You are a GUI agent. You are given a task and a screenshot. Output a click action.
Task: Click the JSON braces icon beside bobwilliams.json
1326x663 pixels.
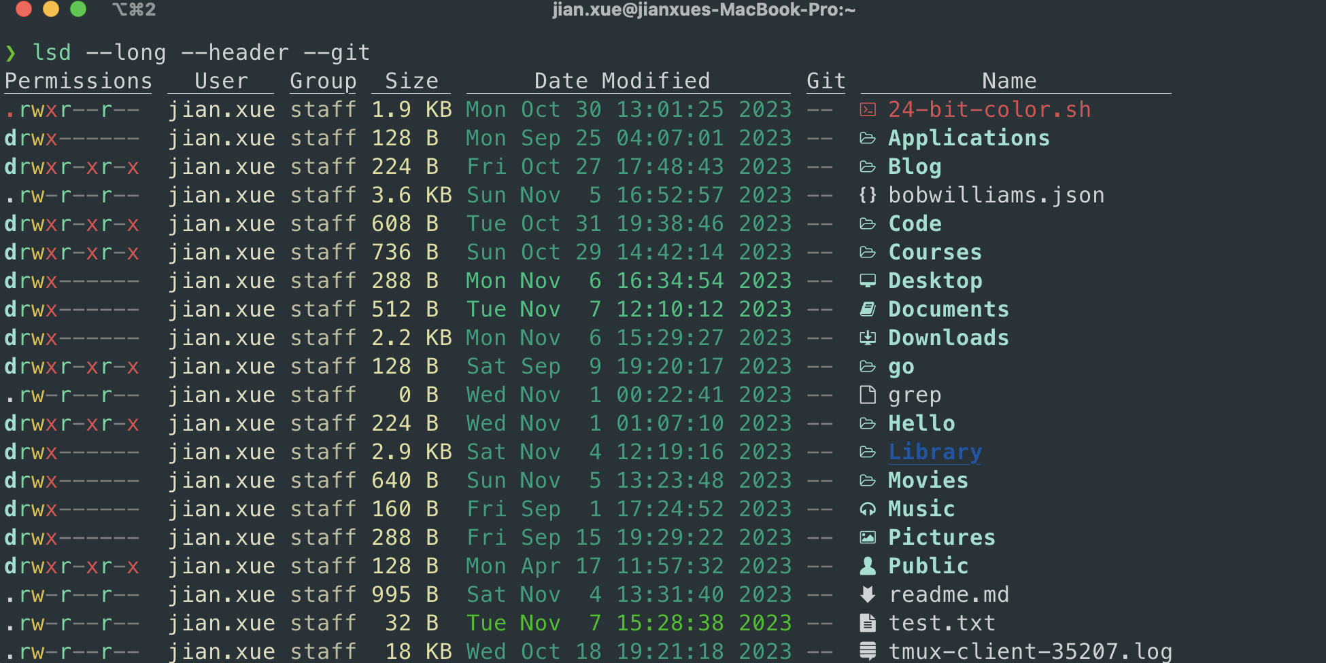tap(868, 195)
